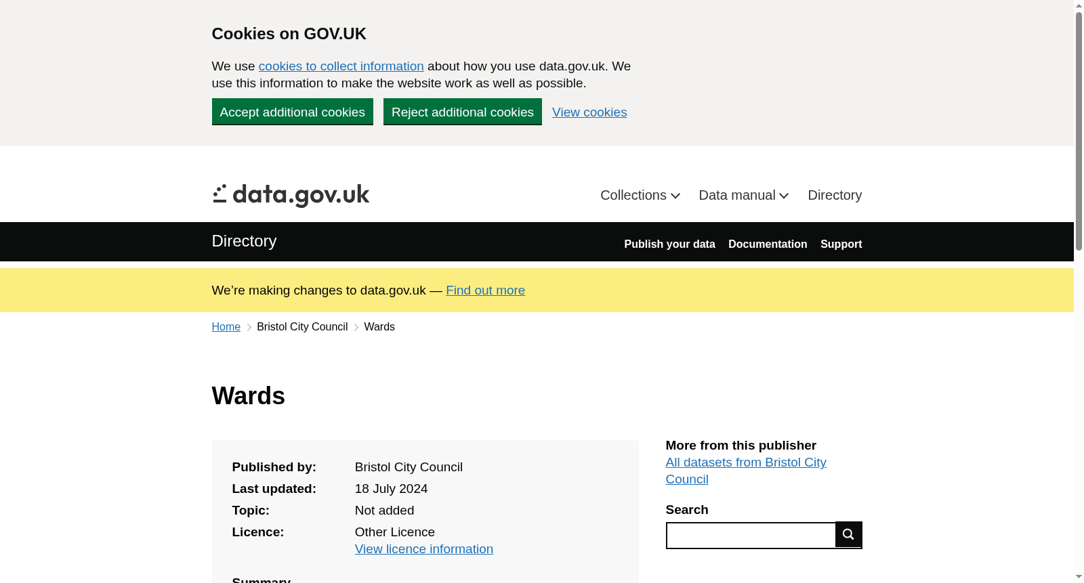Expand the Collections dropdown menu

click(x=640, y=195)
